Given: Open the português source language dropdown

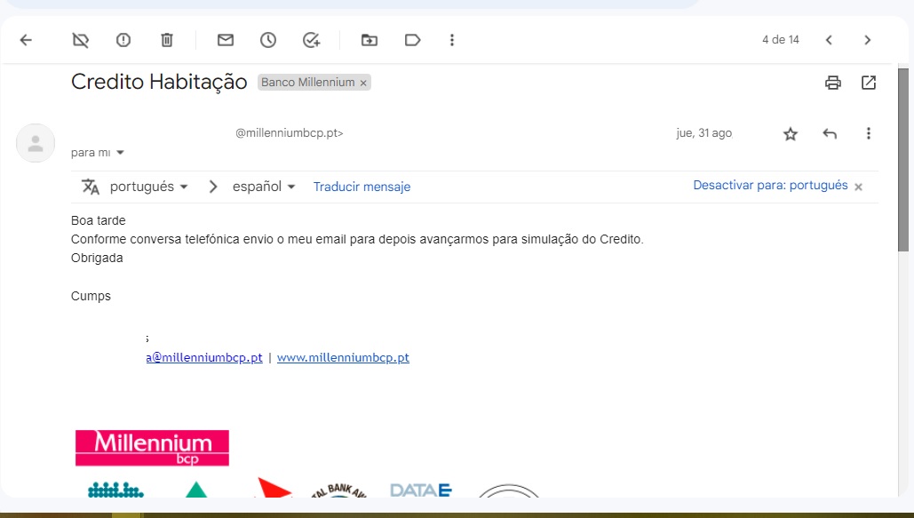Looking at the screenshot, I should click(148, 187).
